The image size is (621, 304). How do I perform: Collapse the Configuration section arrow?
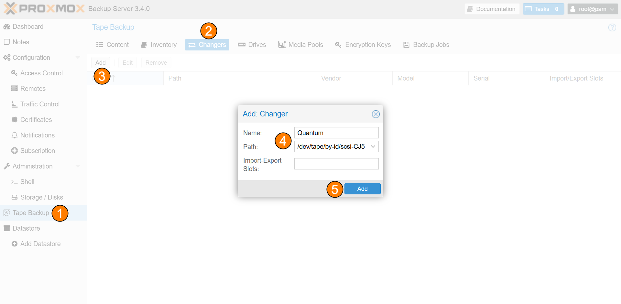click(78, 58)
